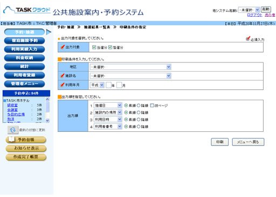Image resolution: width=276 pixels, height=197 pixels.
Task: Click the 起動 button
Action: (266, 9)
